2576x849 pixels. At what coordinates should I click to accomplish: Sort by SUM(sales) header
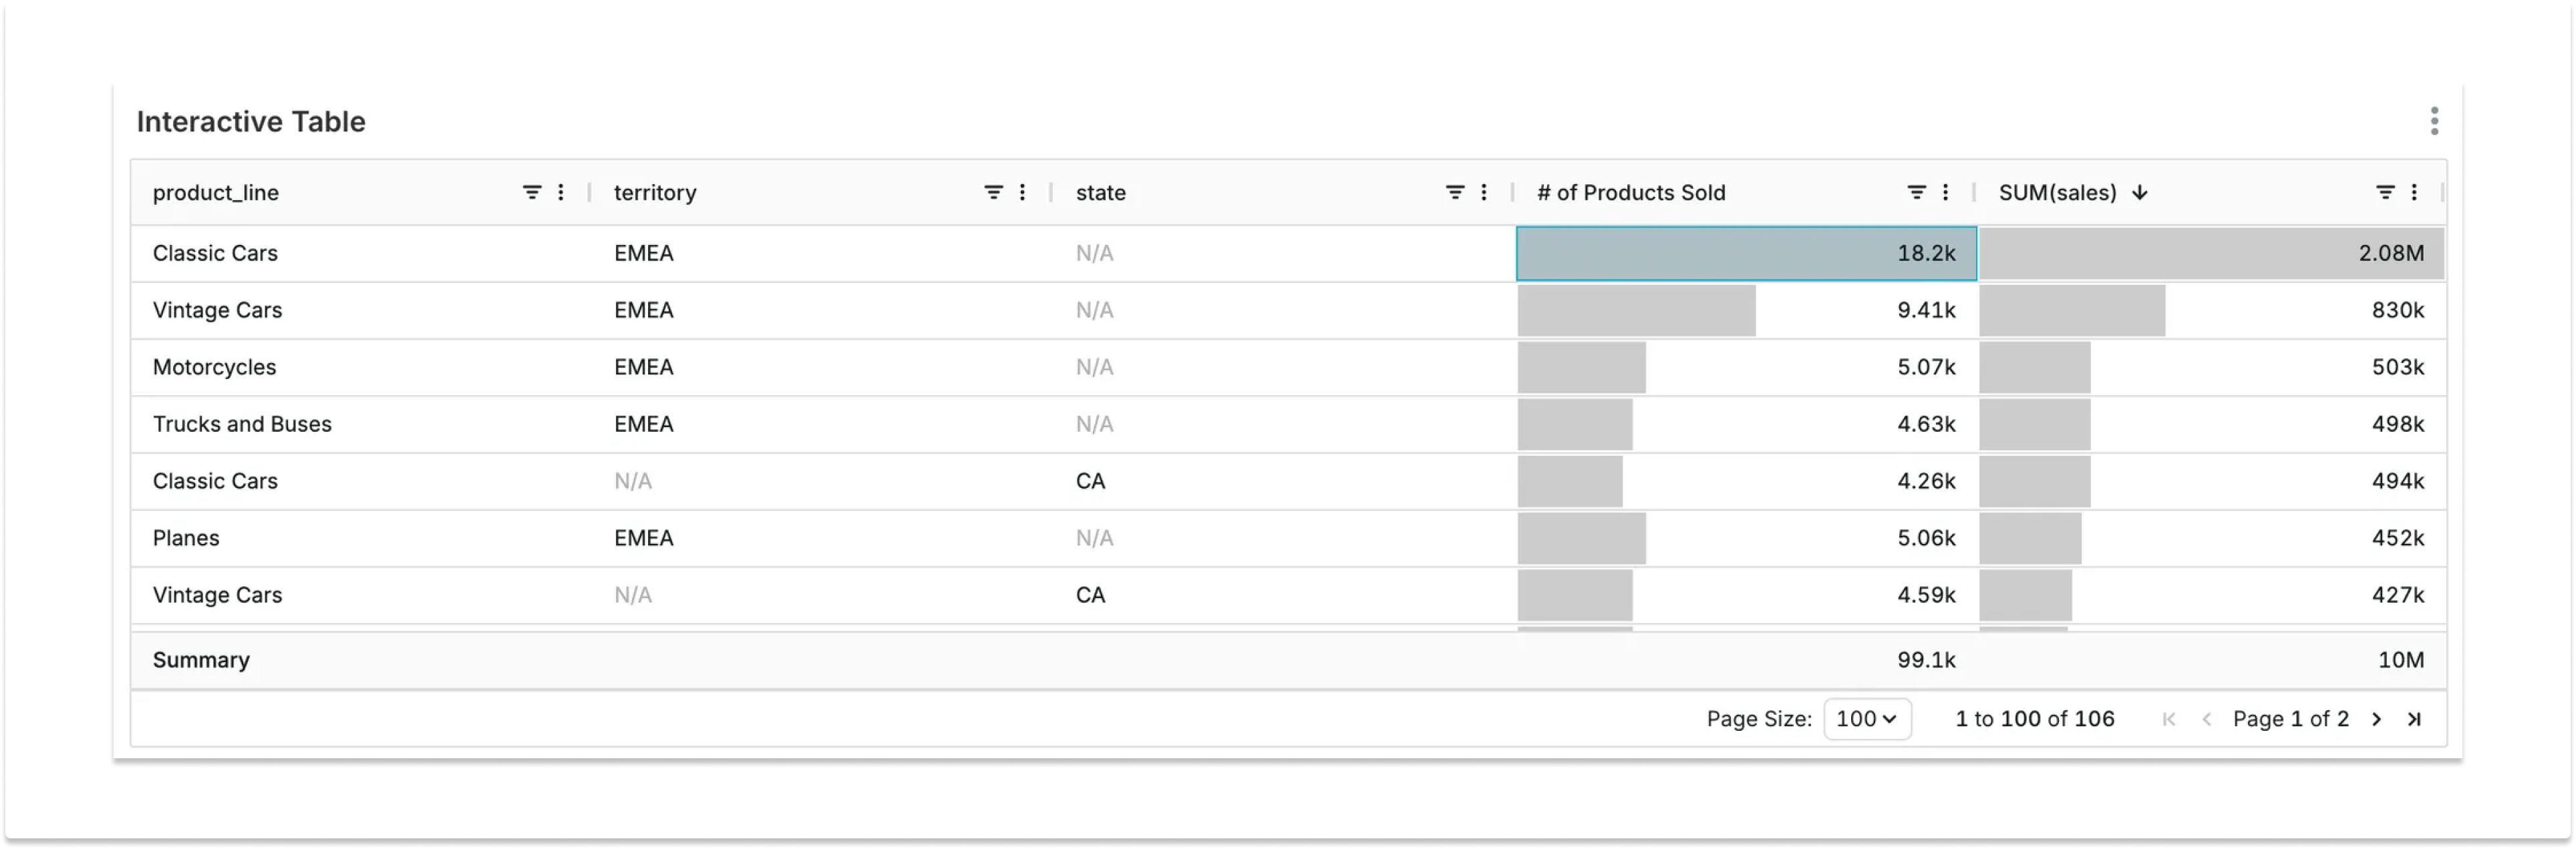(x=2057, y=193)
